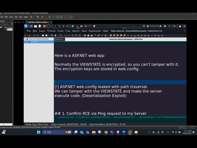The height and width of the screenshot is (148, 197).
Task: Open the file manager in Kali panel
Action: click(36, 26)
